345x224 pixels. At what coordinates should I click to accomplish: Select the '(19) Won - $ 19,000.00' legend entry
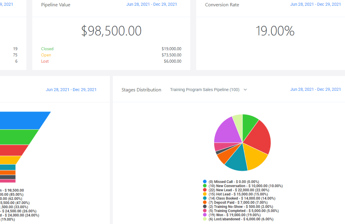(x=235, y=215)
